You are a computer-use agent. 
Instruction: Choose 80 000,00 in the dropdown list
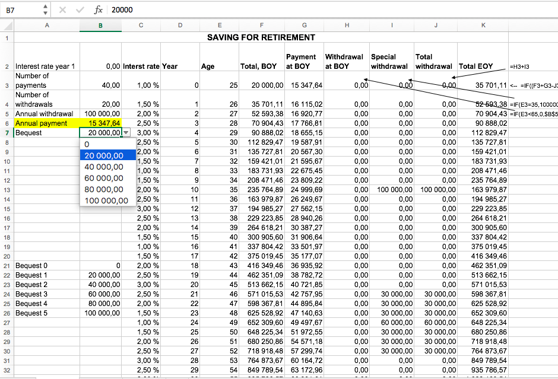tap(108, 189)
